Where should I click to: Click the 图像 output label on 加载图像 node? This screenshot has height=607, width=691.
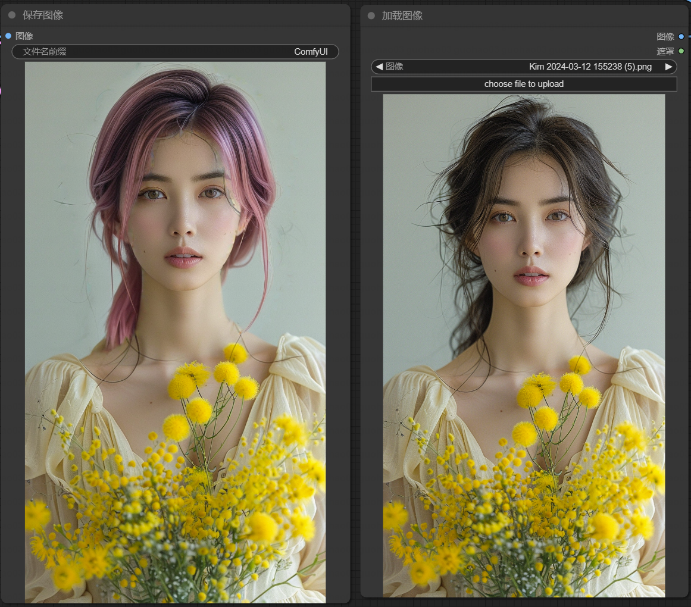click(x=665, y=36)
